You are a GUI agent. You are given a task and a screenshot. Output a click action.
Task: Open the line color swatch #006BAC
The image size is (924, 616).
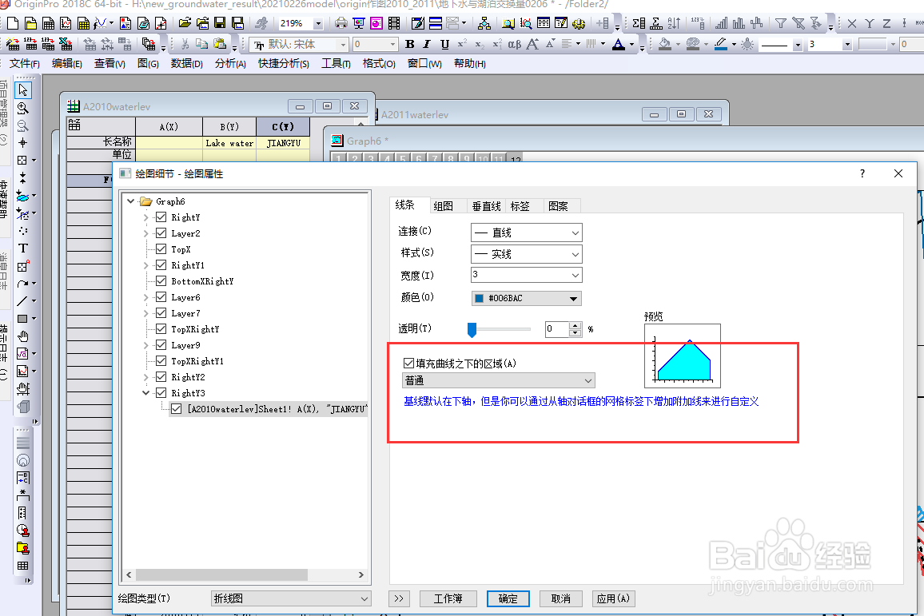pos(526,299)
